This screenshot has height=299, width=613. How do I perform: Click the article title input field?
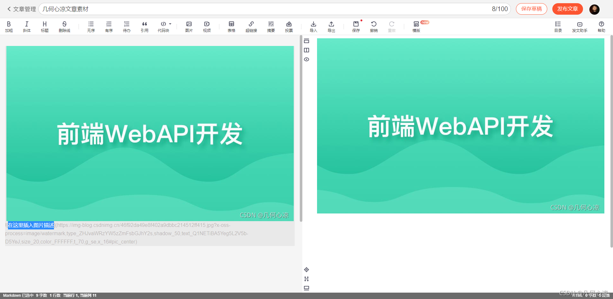tap(275, 9)
